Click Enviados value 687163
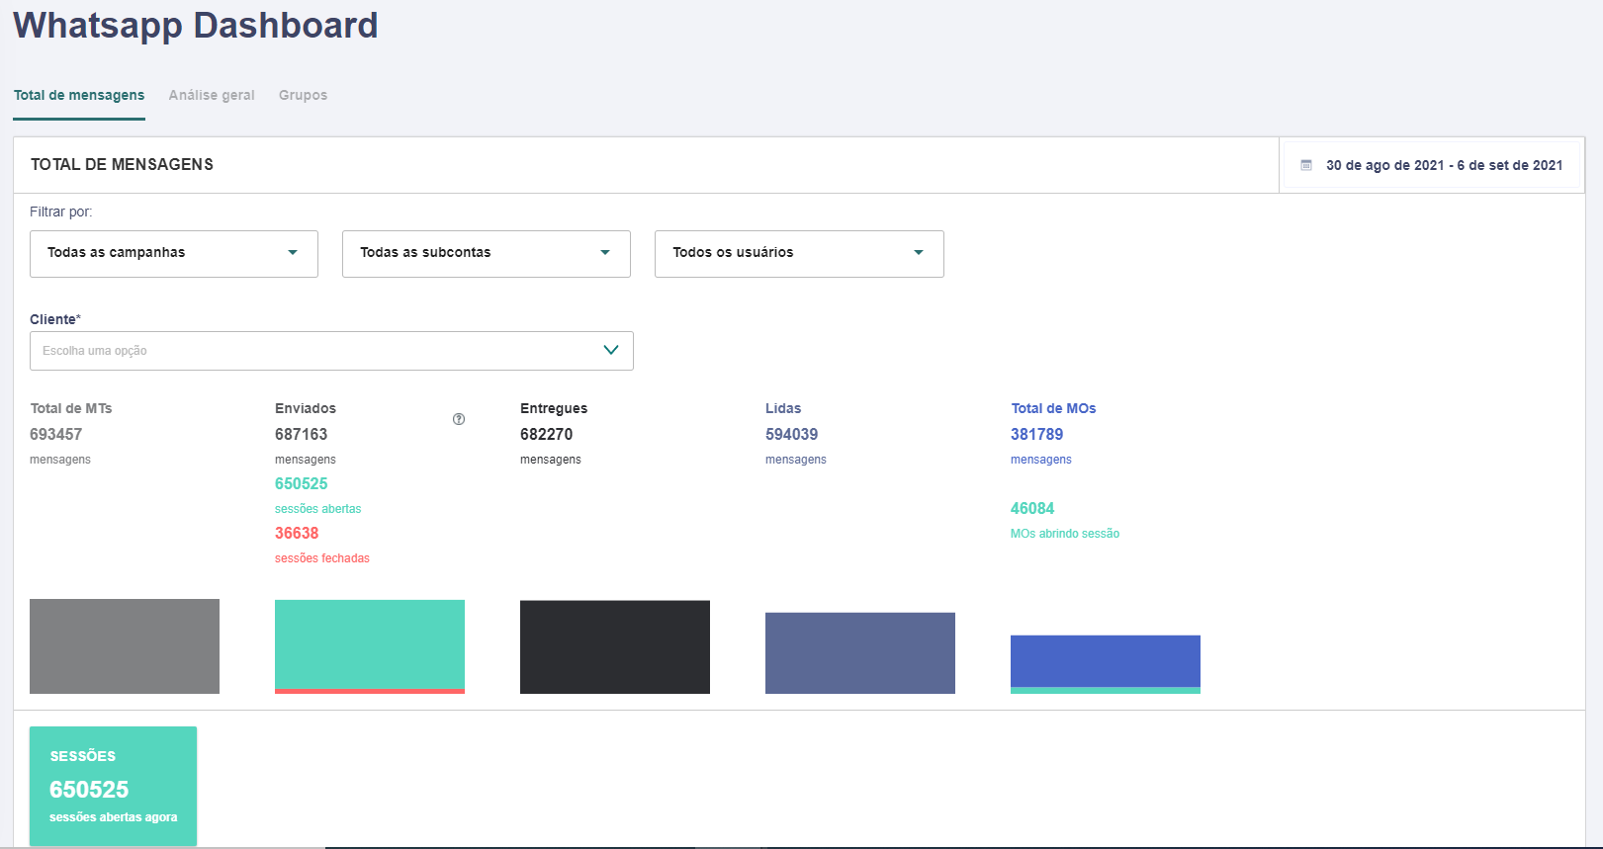This screenshot has width=1603, height=849. click(x=302, y=434)
